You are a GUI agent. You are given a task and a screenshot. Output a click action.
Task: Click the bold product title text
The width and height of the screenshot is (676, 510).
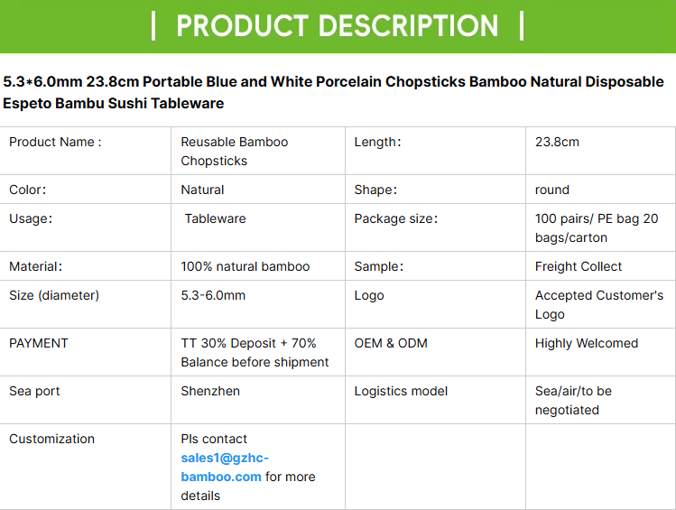tap(334, 92)
